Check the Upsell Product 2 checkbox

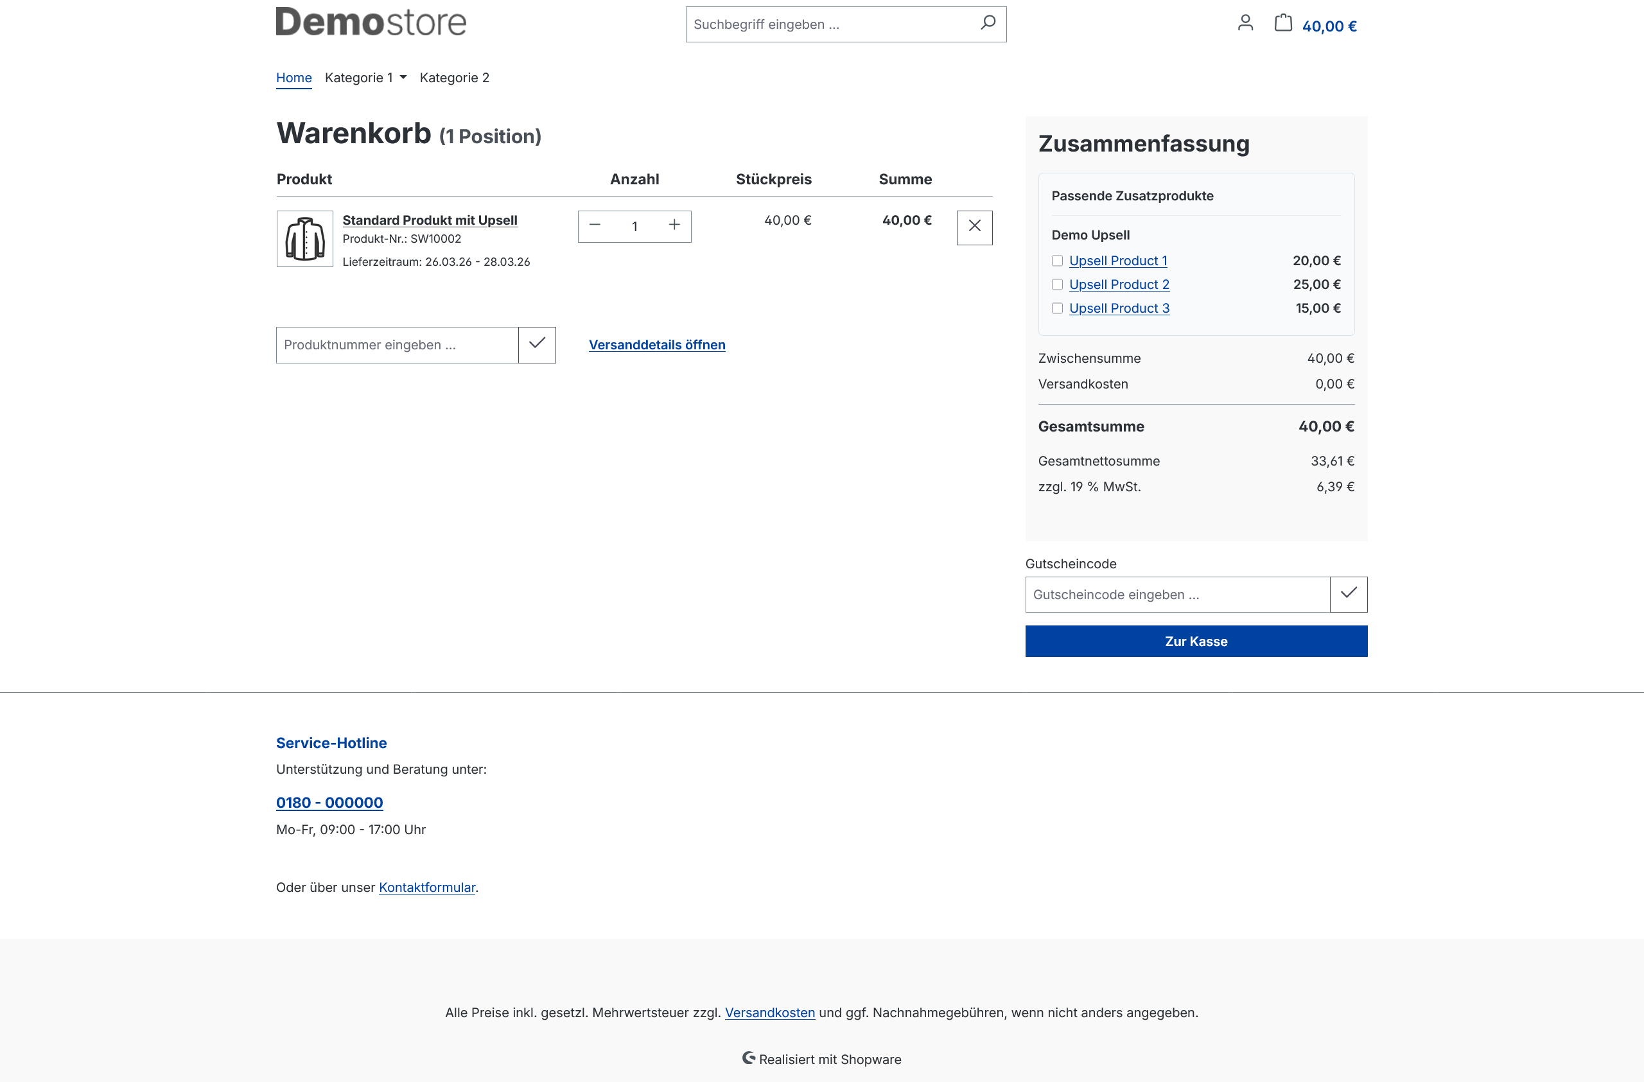pyautogui.click(x=1057, y=284)
